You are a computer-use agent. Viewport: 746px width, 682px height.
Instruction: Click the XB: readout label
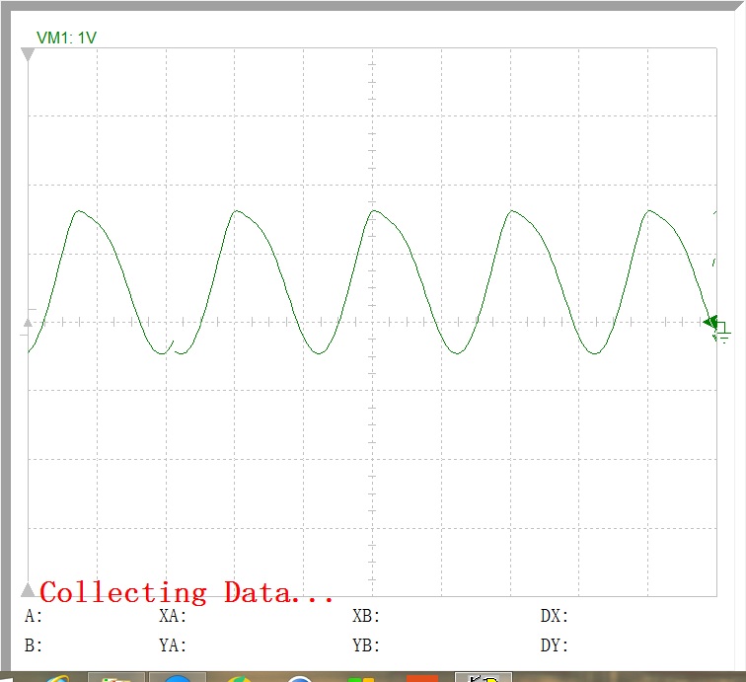[x=366, y=616]
